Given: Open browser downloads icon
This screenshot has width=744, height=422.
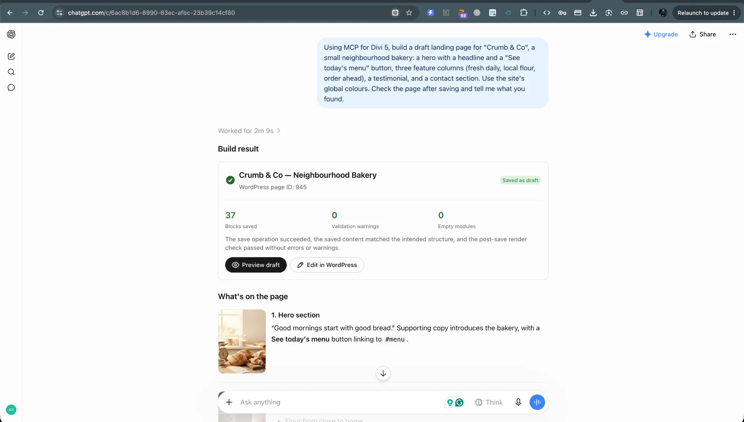Looking at the screenshot, I should (x=593, y=13).
